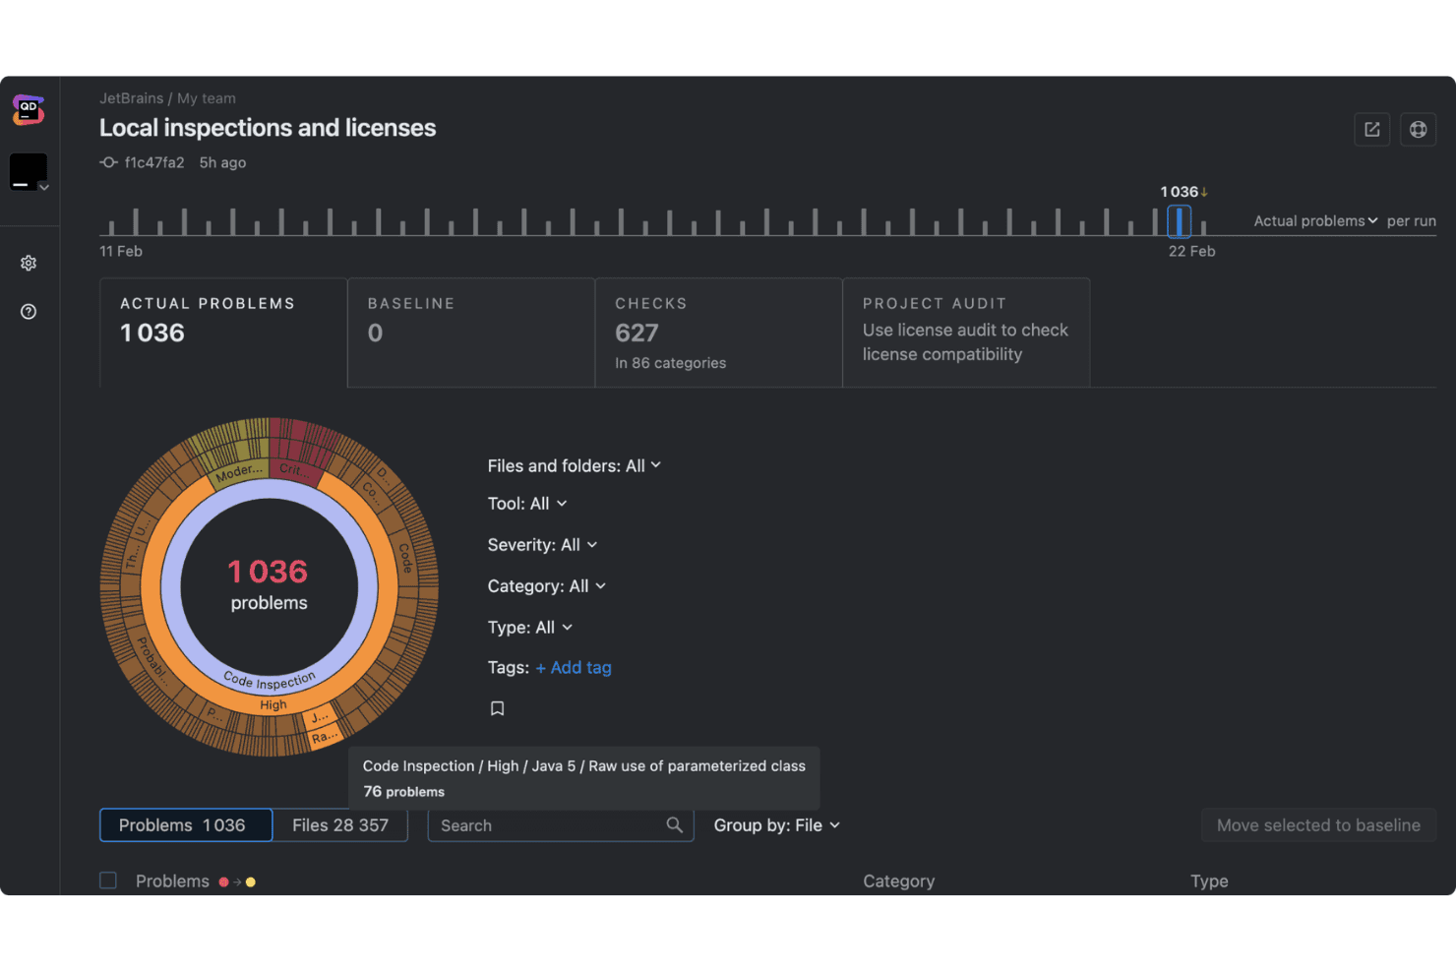
Task: Open the Tool: All dropdown
Action: point(527,504)
